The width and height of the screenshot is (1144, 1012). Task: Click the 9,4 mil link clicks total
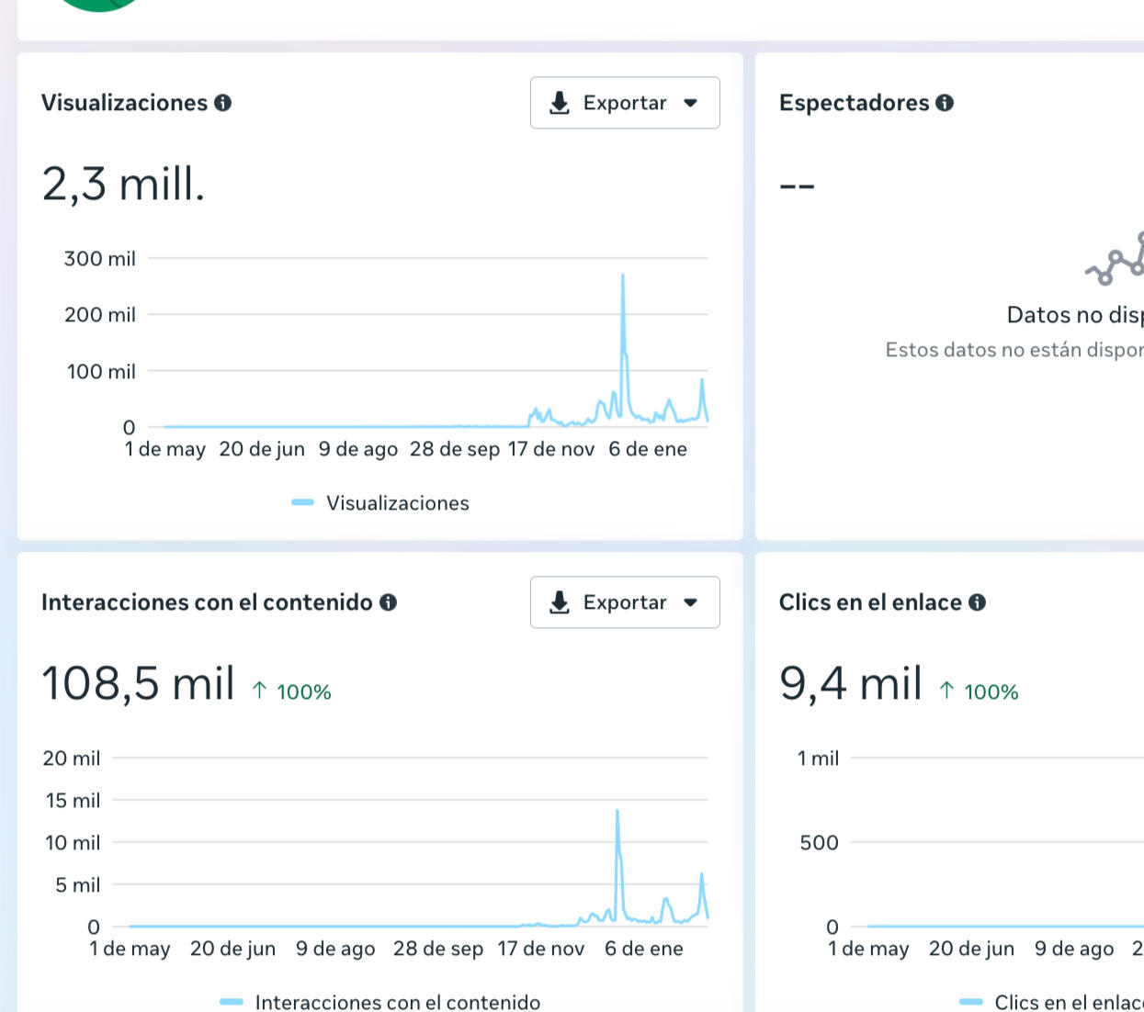pos(850,684)
